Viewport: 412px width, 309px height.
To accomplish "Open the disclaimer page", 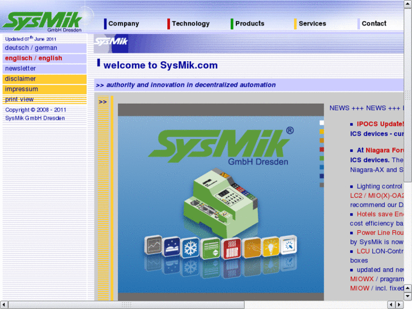I will tap(44, 79).
